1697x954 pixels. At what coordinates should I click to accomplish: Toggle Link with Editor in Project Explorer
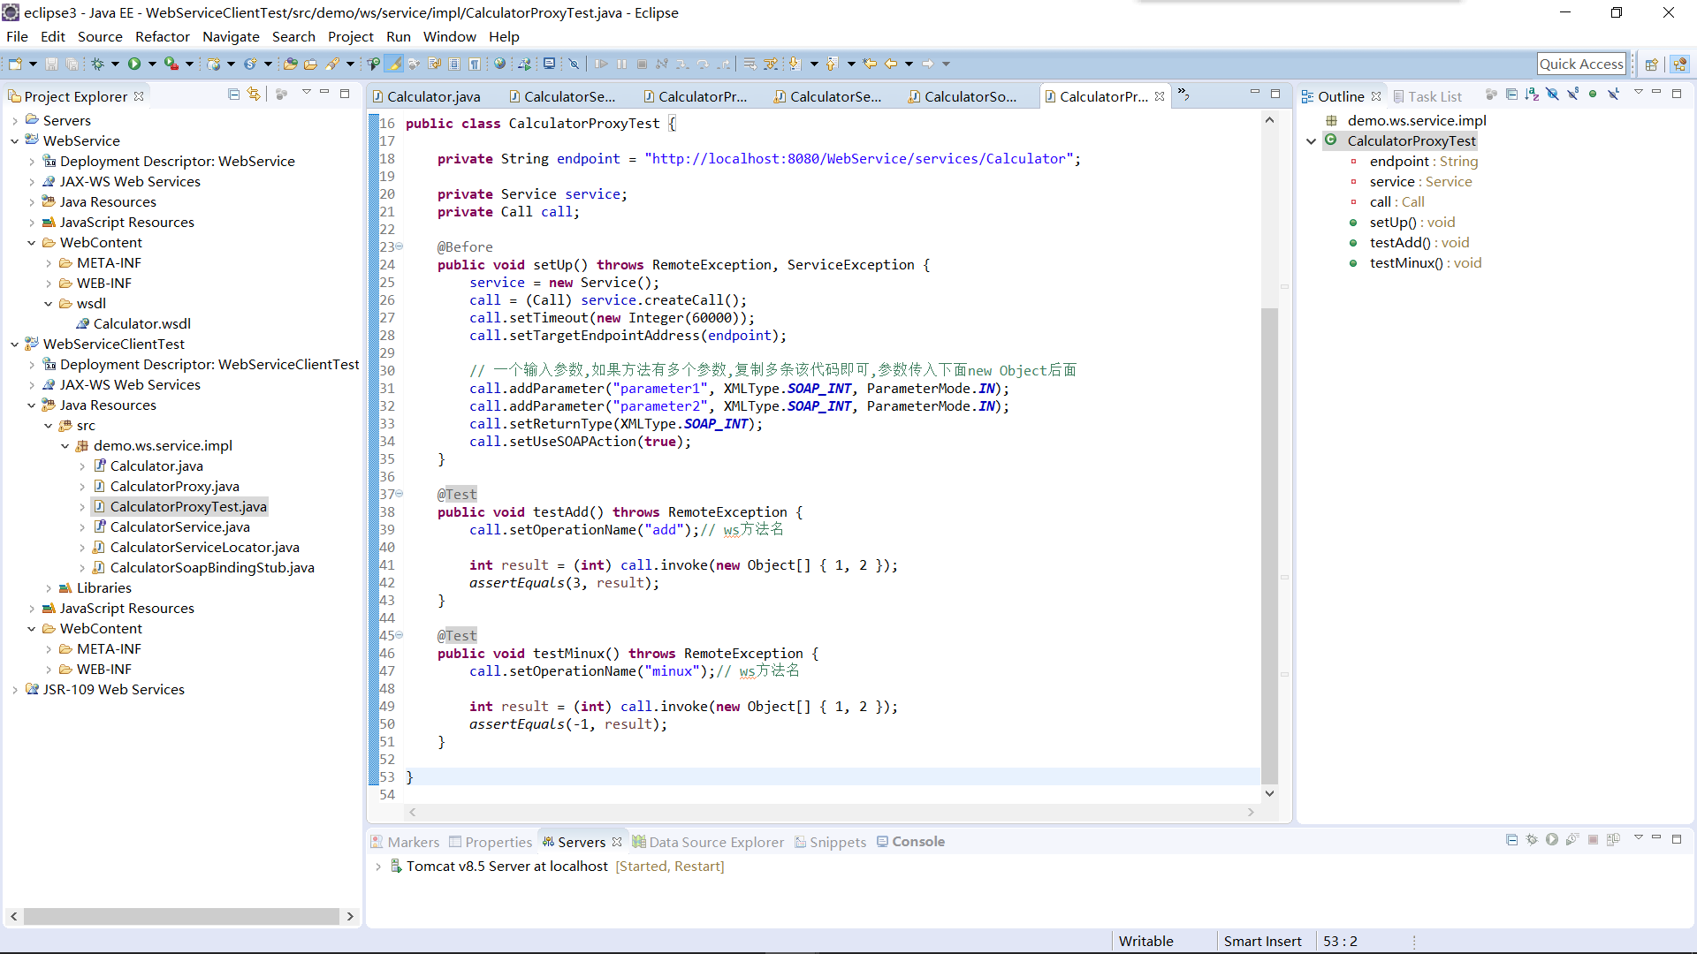(255, 95)
